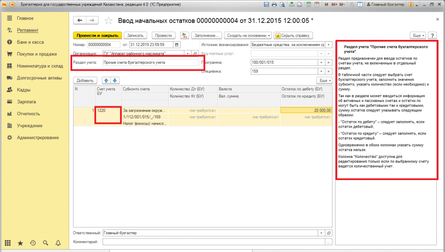
Task: Click the save diskette icon in title bar
Action: (266, 4)
